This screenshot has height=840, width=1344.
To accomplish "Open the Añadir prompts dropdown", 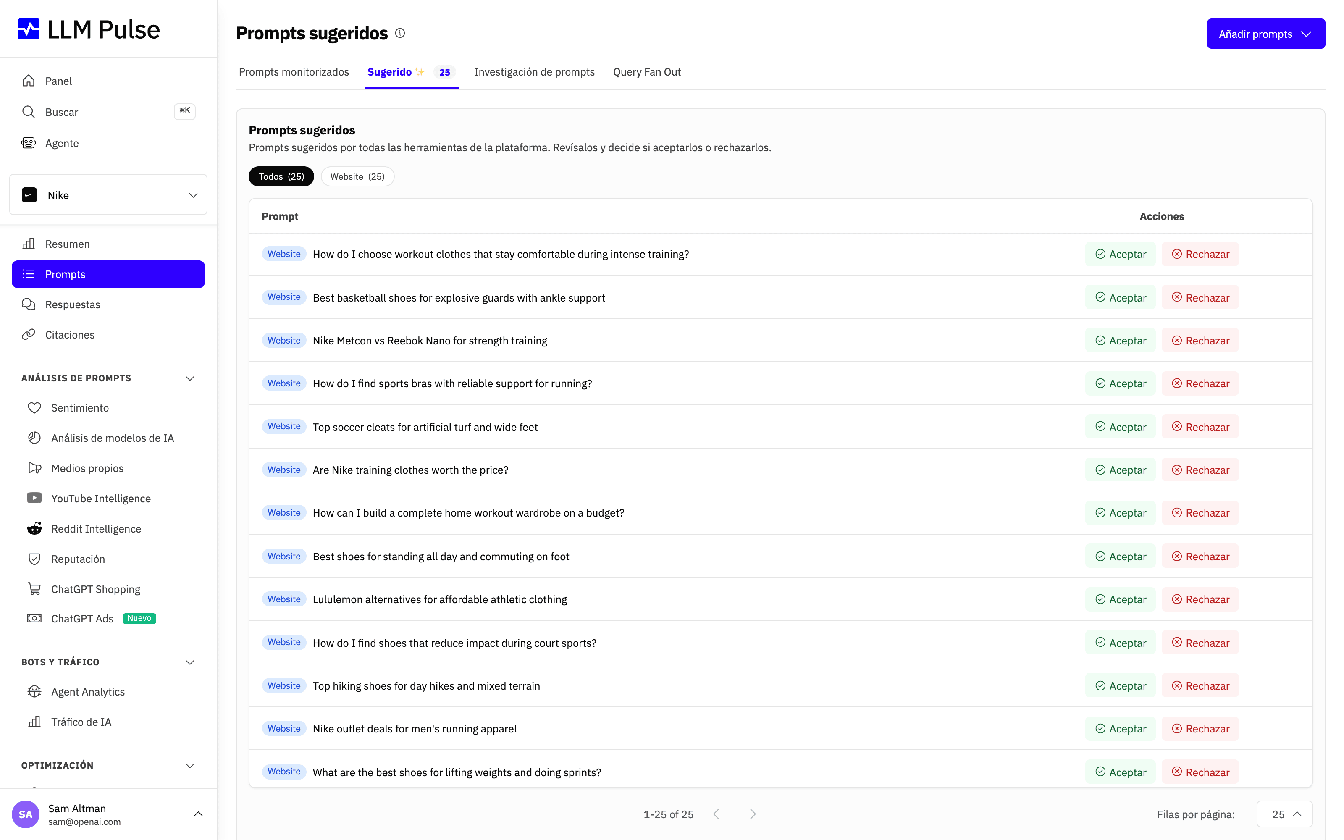I will tap(1266, 34).
